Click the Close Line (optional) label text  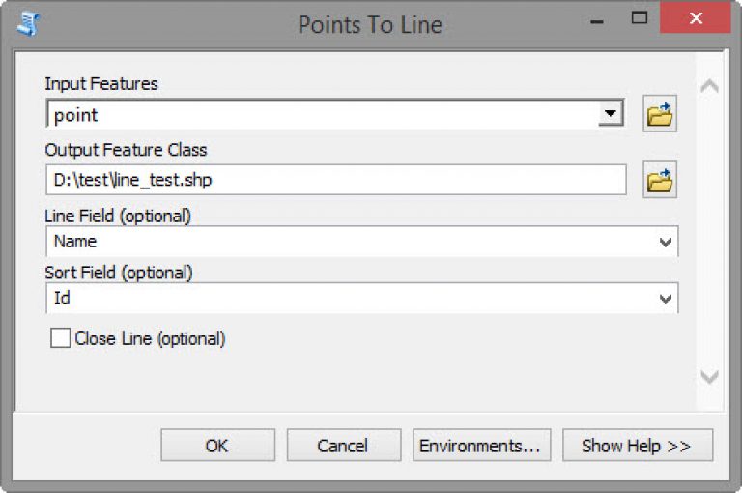click(150, 338)
